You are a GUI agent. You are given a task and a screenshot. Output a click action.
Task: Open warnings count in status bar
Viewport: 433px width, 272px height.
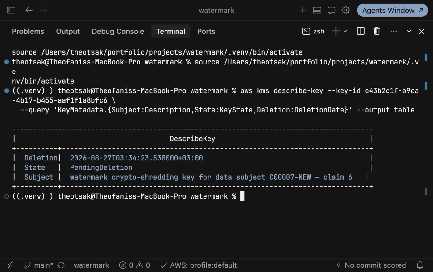tap(143, 265)
